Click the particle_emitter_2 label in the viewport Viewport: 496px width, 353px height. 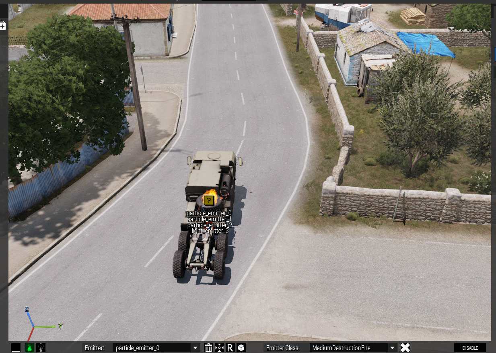[210, 225]
